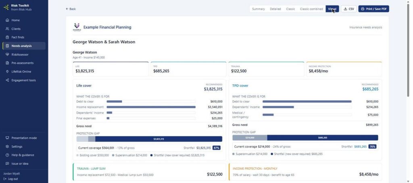Click the Income Protection $8,458/mo card
This screenshot has height=183, width=413.
pyautogui.click(x=344, y=69)
